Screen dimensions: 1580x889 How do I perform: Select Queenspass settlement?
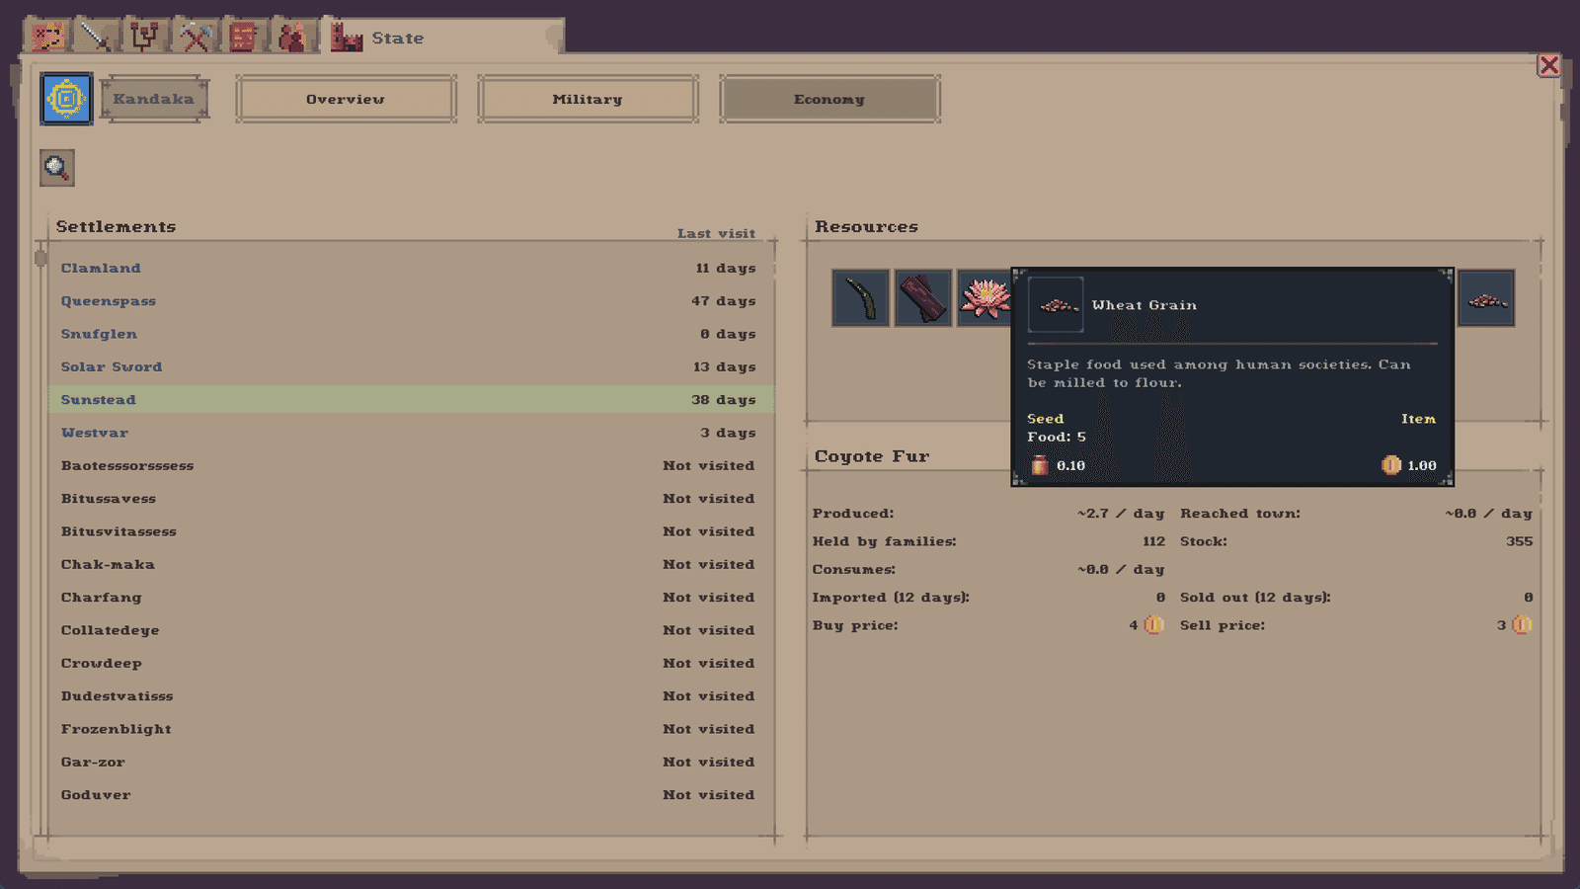click(411, 300)
